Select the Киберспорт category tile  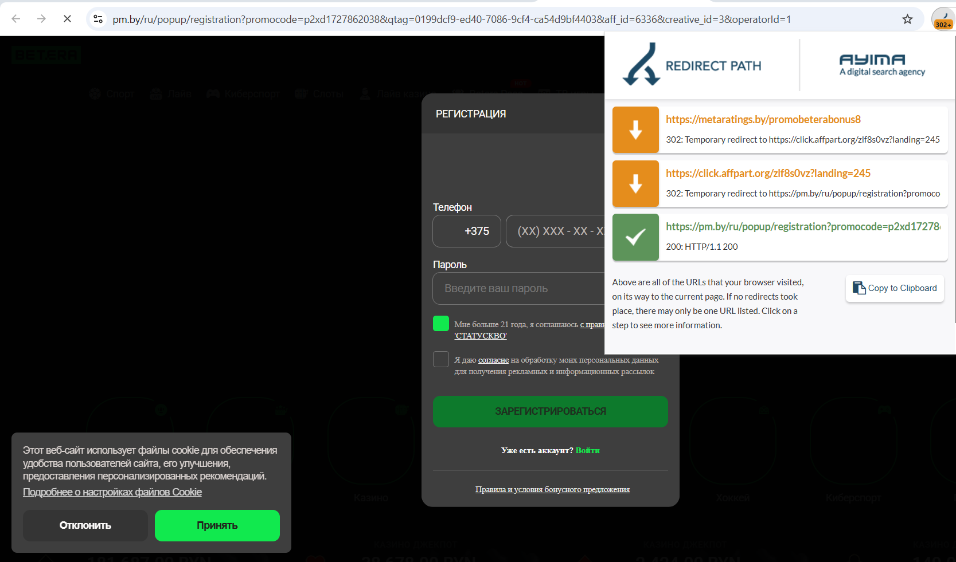pyautogui.click(x=853, y=451)
